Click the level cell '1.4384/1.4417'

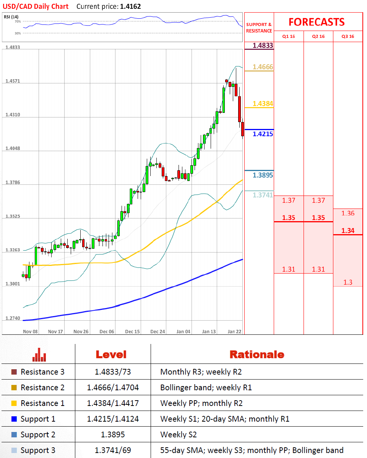point(113,403)
